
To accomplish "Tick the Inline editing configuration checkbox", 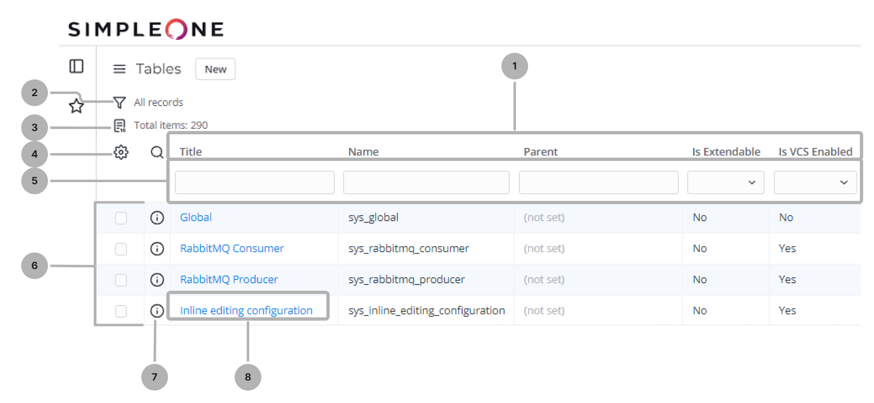I will tap(121, 311).
